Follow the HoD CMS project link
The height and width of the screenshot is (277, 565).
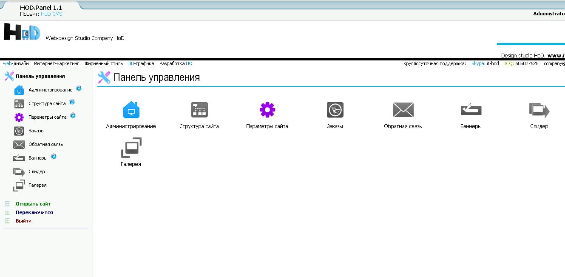click(51, 14)
